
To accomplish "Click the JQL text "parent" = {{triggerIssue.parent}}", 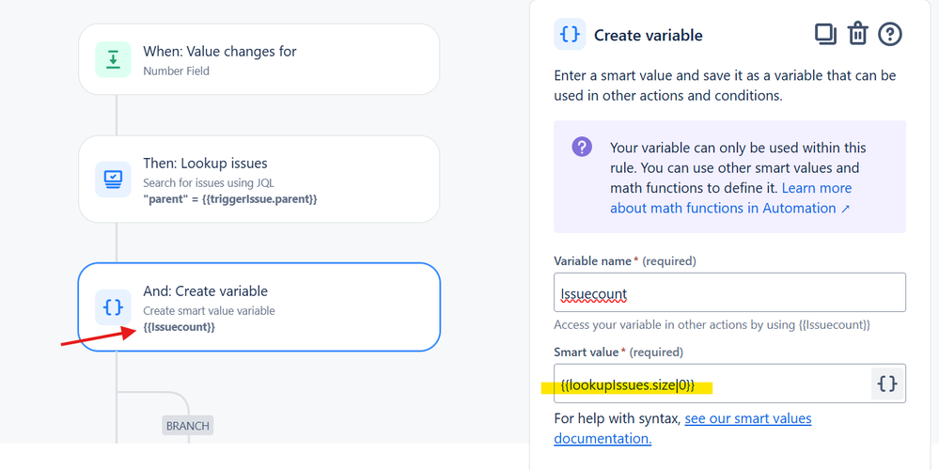I will [230, 198].
